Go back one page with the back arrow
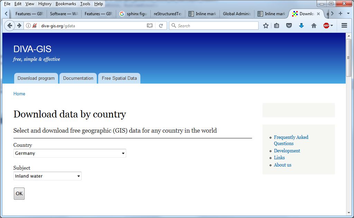Screen dimensions: 354x218 click(9, 26)
